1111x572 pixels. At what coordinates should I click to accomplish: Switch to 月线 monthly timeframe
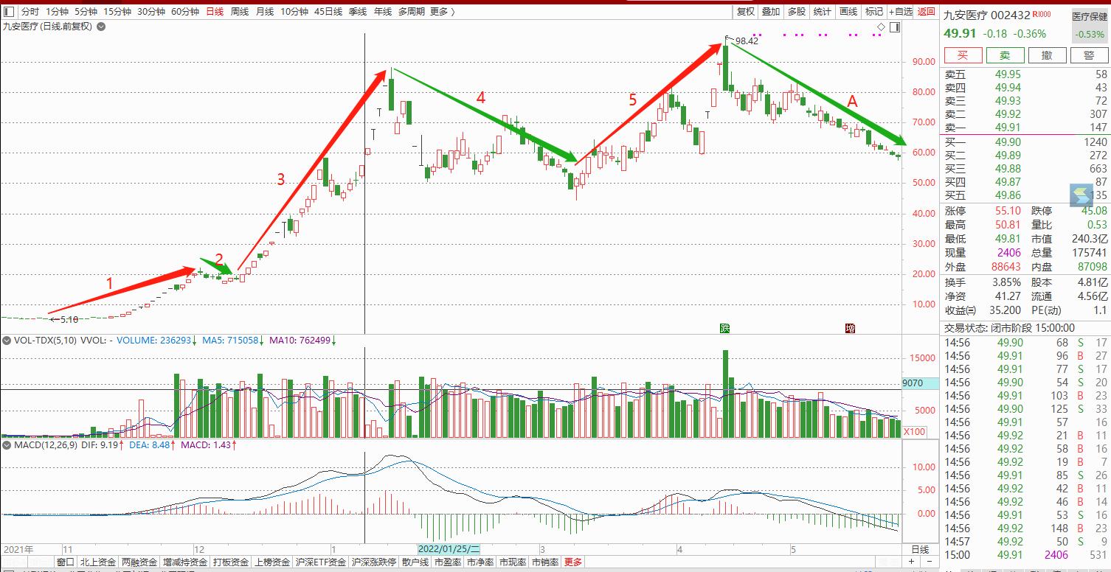click(265, 11)
